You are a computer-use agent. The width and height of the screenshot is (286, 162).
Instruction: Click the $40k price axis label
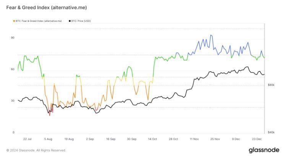(x=271, y=133)
